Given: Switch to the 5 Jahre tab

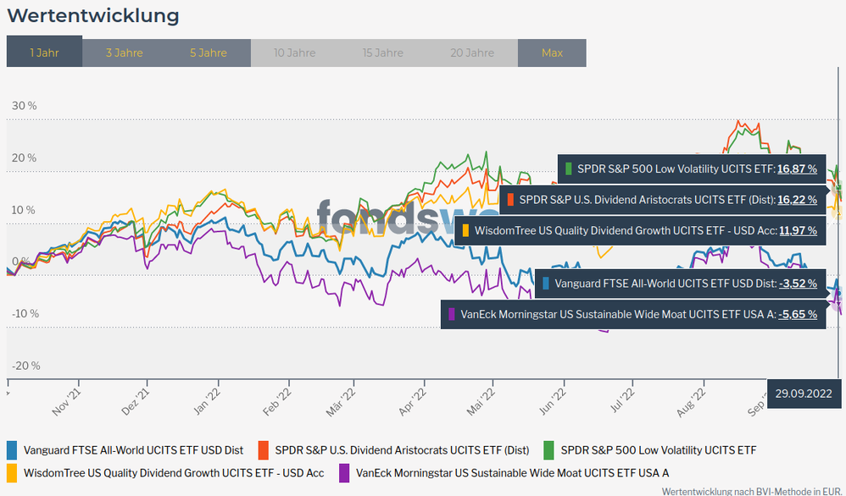Looking at the screenshot, I should pyautogui.click(x=209, y=52).
